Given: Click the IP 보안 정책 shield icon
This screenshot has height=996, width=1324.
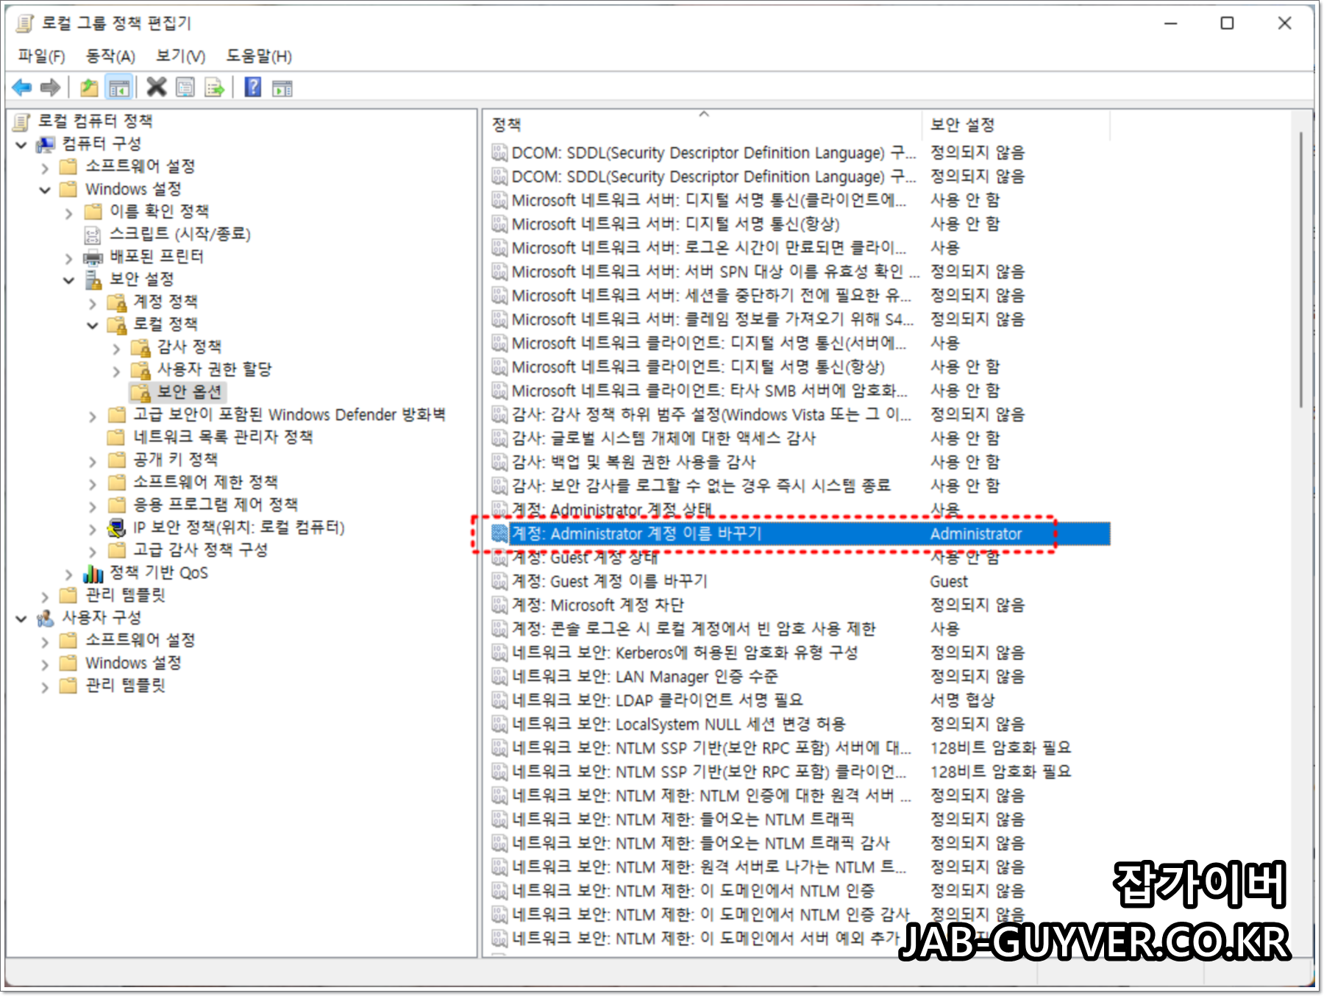Looking at the screenshot, I should pyautogui.click(x=116, y=527).
